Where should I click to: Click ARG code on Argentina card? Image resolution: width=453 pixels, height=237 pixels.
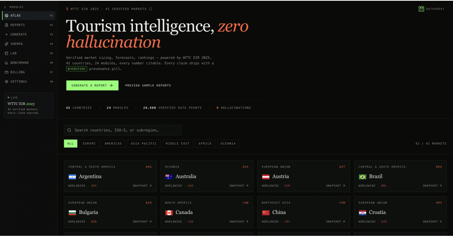click(x=149, y=167)
